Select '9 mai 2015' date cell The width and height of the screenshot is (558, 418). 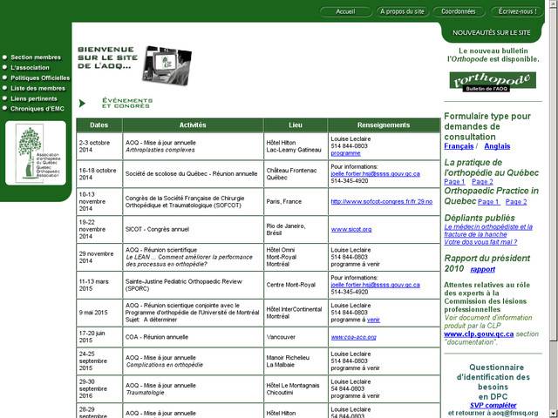pyautogui.click(x=99, y=313)
